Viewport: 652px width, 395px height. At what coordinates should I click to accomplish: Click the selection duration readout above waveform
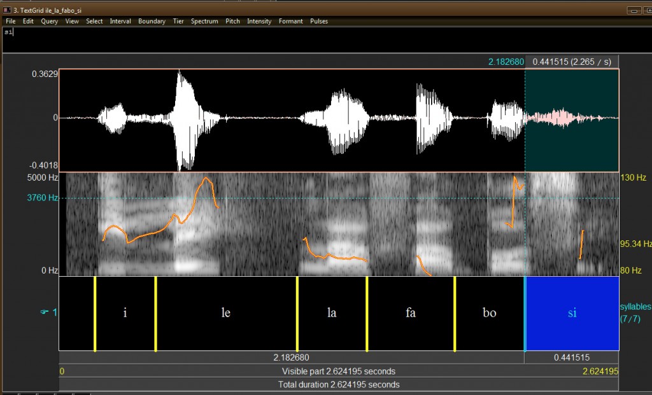tap(572, 62)
